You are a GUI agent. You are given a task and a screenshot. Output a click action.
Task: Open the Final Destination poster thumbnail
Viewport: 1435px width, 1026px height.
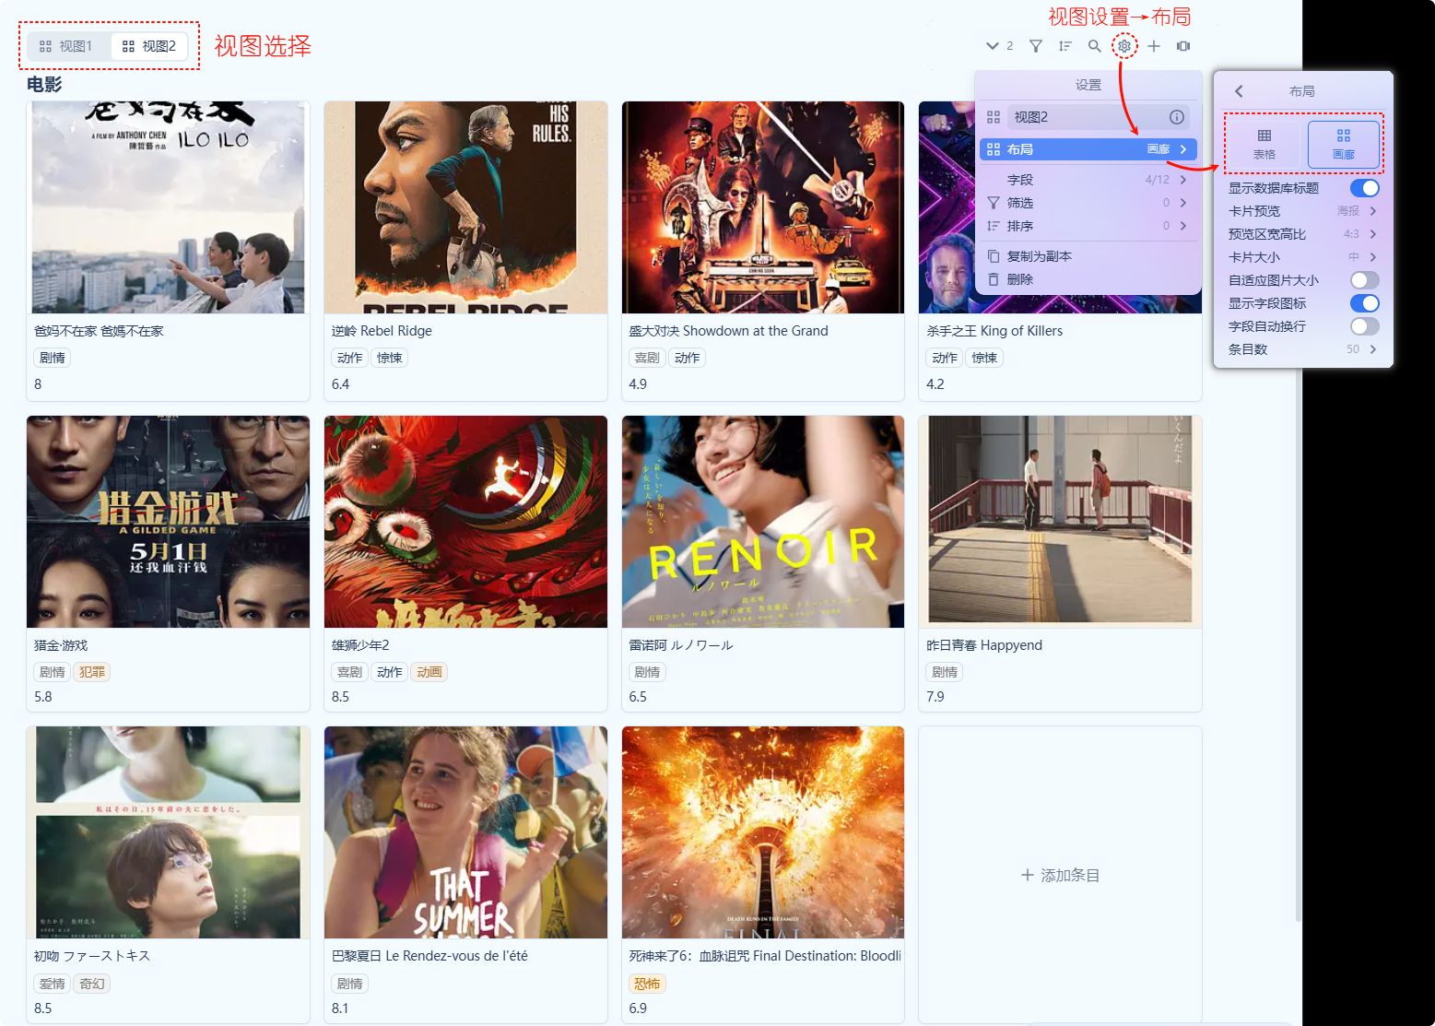click(763, 832)
